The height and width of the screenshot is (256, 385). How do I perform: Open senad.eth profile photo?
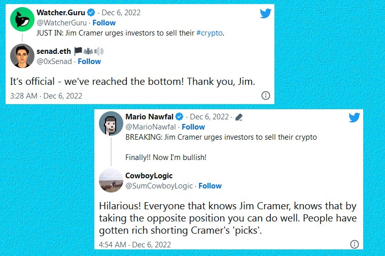coord(22,56)
